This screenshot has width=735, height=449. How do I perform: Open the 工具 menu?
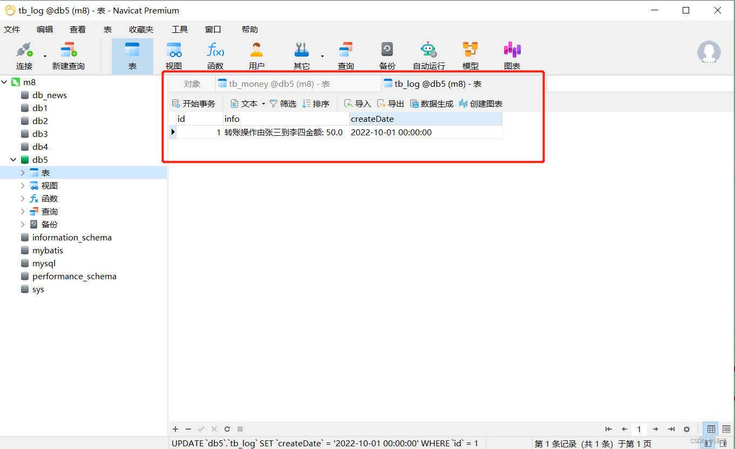[x=180, y=30]
